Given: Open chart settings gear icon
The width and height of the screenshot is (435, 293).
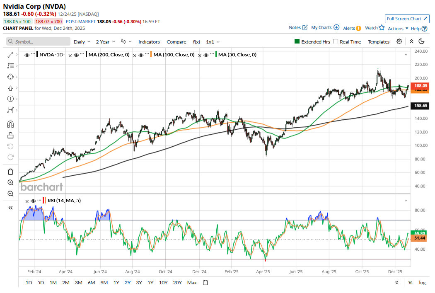Looking at the screenshot, I should 399,41.
